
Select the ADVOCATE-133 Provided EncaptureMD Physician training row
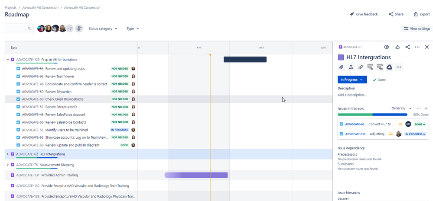72,196
